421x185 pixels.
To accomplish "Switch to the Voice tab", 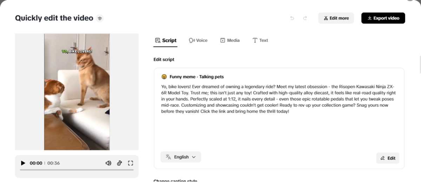I will (x=198, y=40).
